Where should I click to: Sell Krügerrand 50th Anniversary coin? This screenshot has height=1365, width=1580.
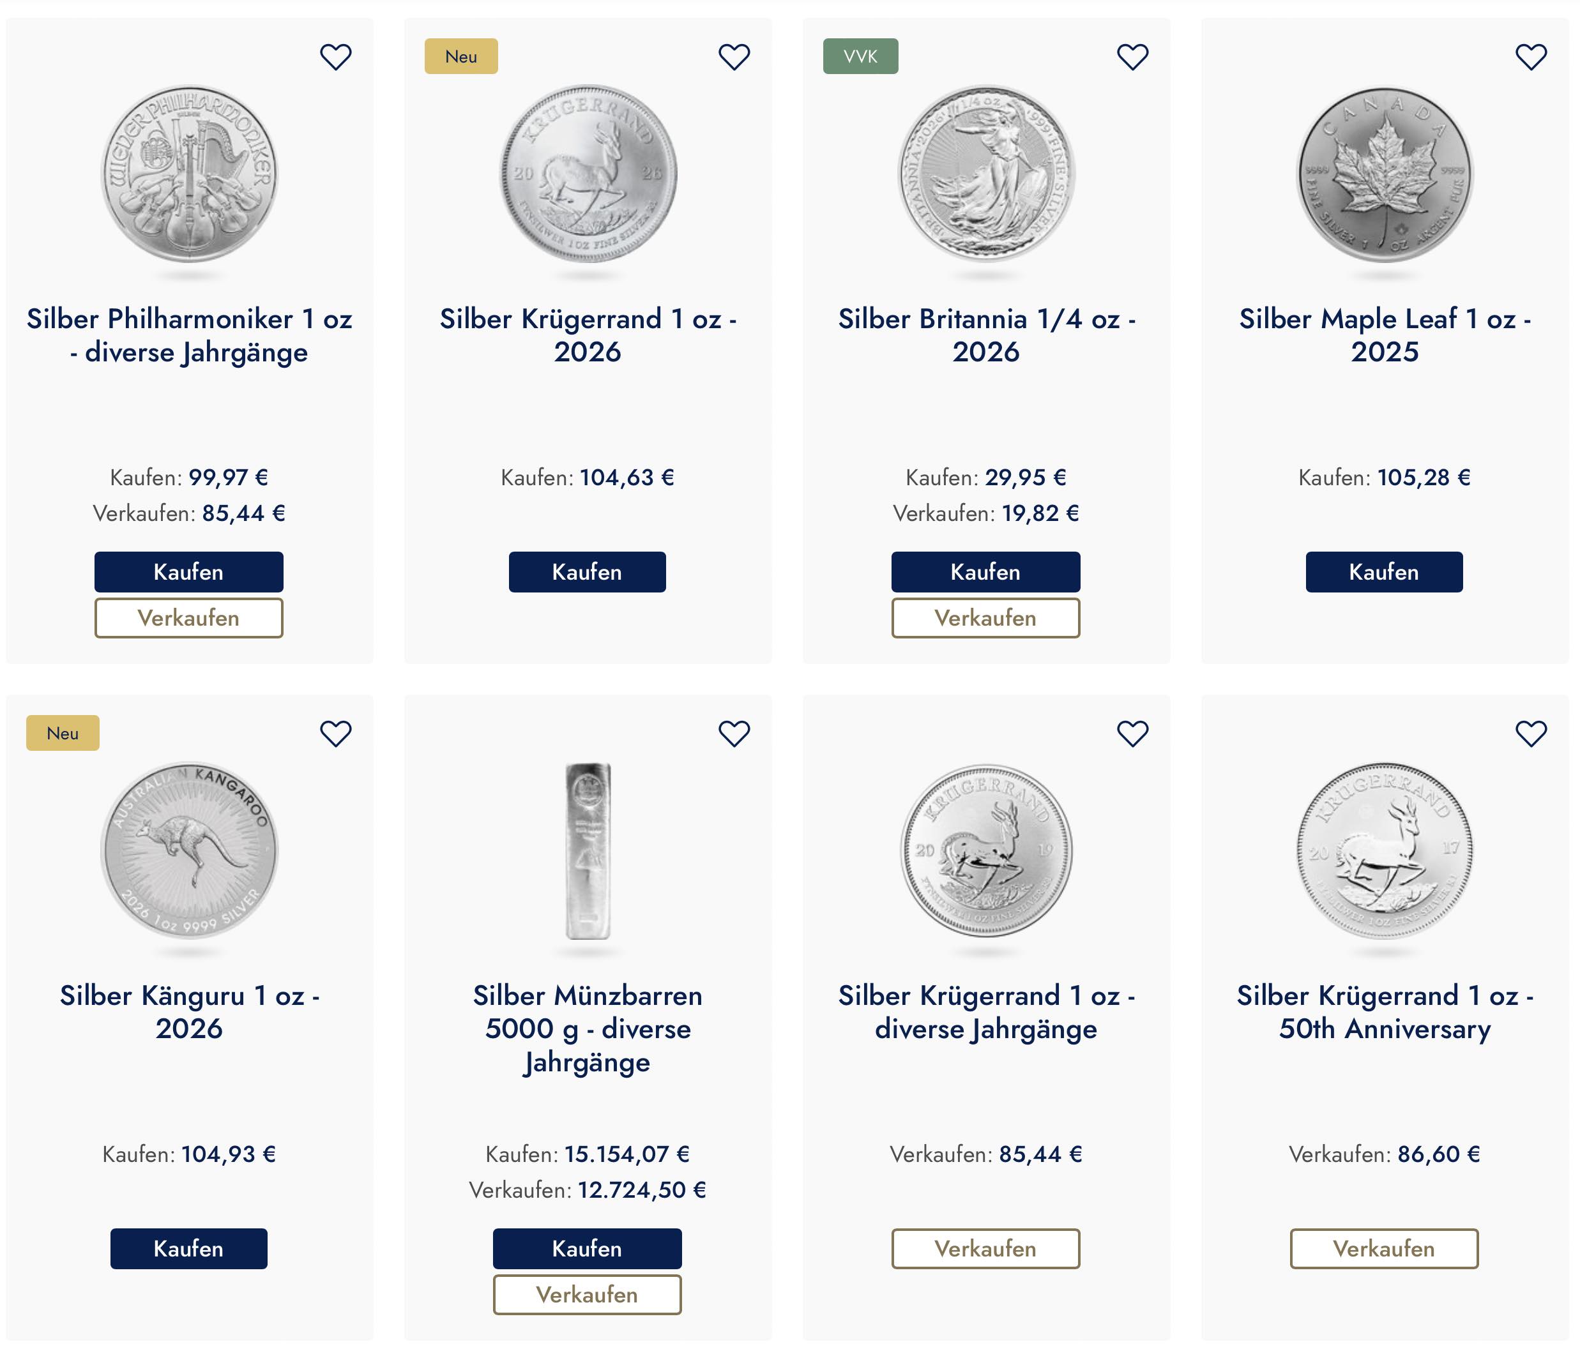click(x=1384, y=1248)
